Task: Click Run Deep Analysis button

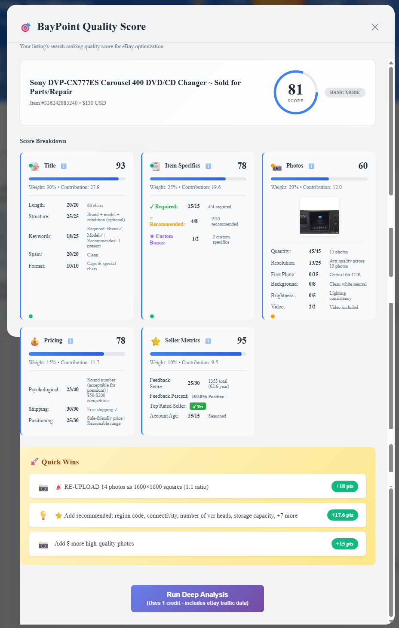Action: click(x=197, y=598)
